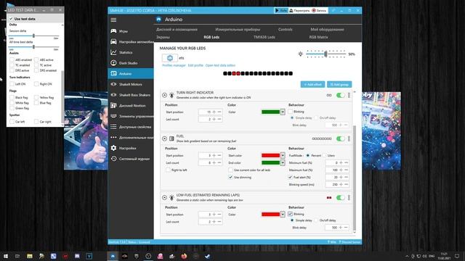Click the Edit profile link
Screen dimensions: 465x261
point(195,65)
